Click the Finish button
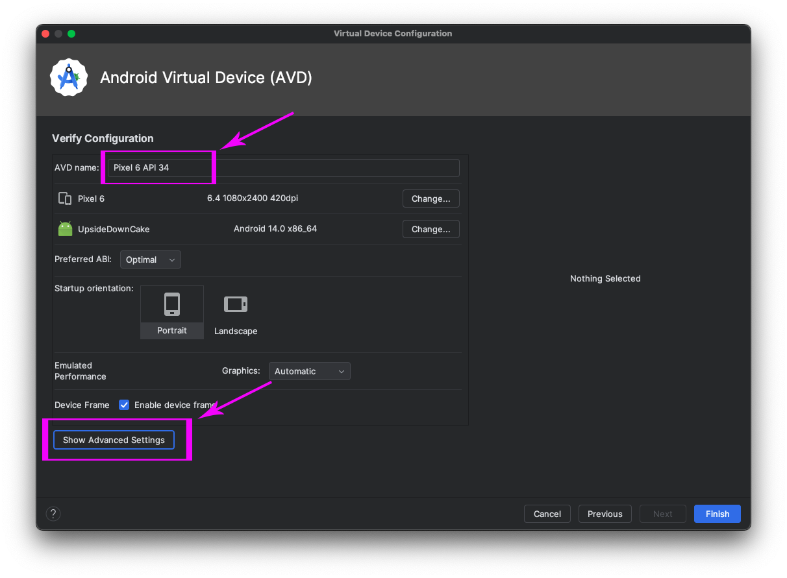Screen dimensions: 787x578 718,514
